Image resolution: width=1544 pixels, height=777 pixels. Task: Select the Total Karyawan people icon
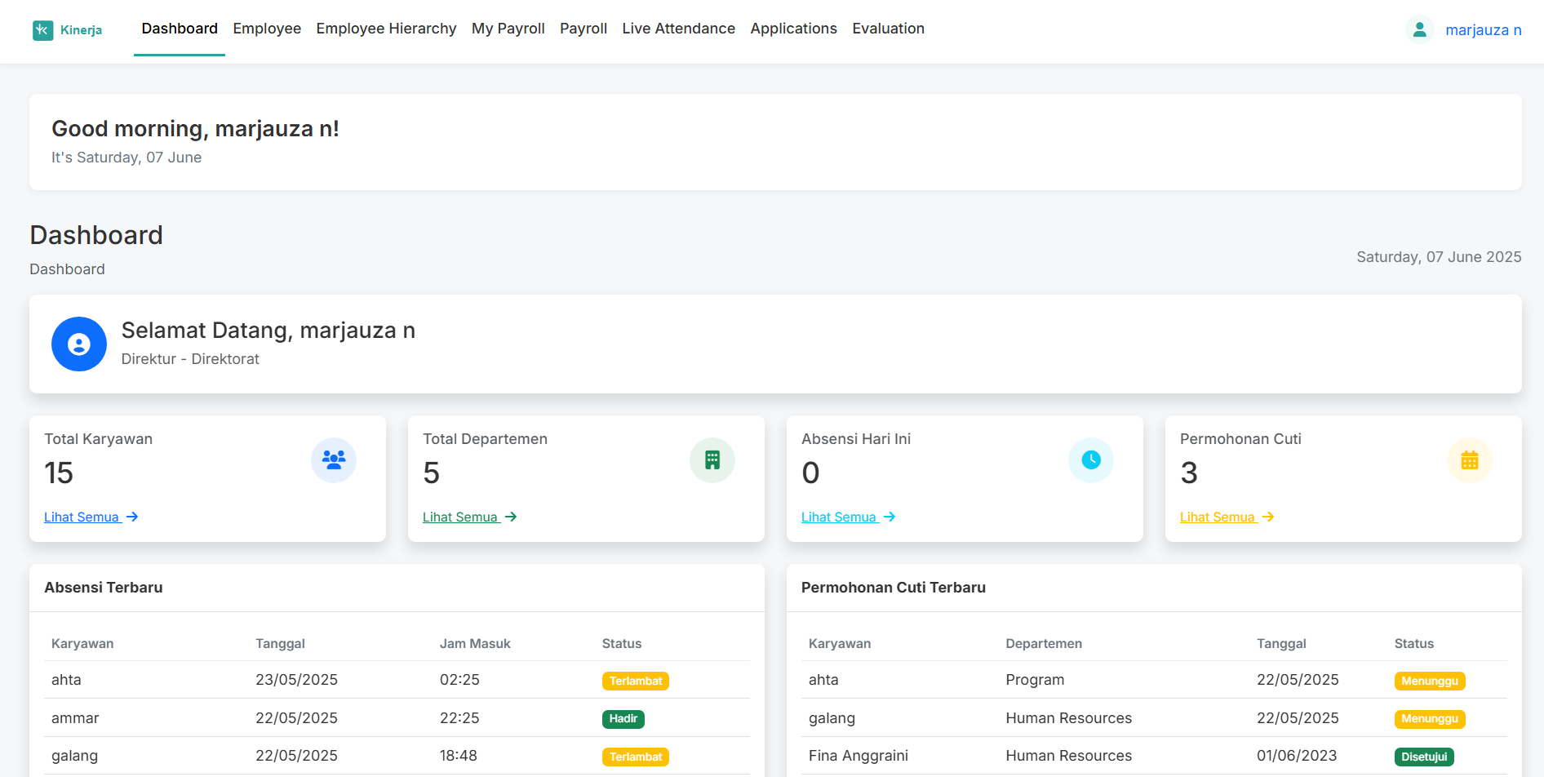333,460
